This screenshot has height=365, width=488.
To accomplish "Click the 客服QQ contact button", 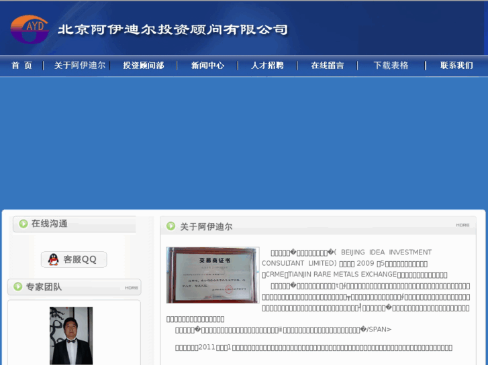I will [74, 259].
